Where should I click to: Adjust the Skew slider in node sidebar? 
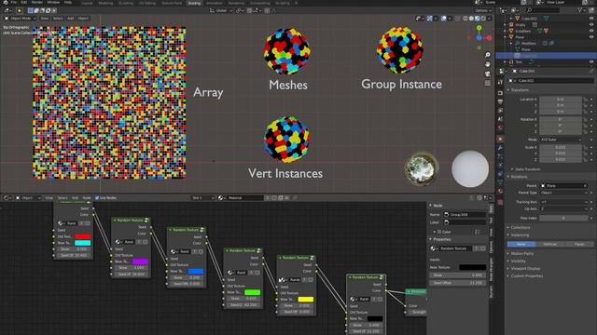(458, 275)
